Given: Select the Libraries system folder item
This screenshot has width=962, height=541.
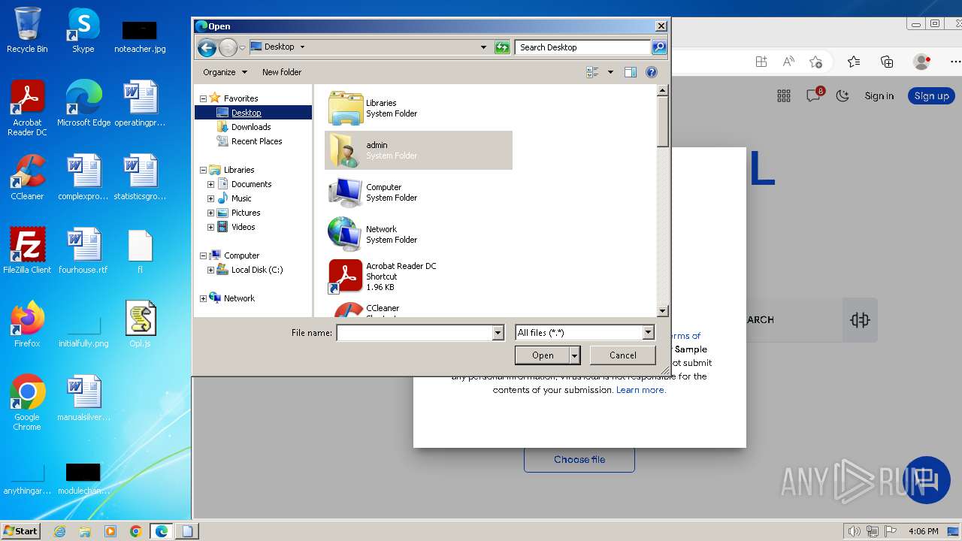Looking at the screenshot, I should (x=419, y=108).
